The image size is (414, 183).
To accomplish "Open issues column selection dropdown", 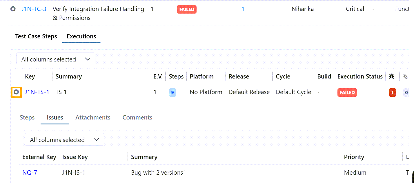I will pos(64,140).
